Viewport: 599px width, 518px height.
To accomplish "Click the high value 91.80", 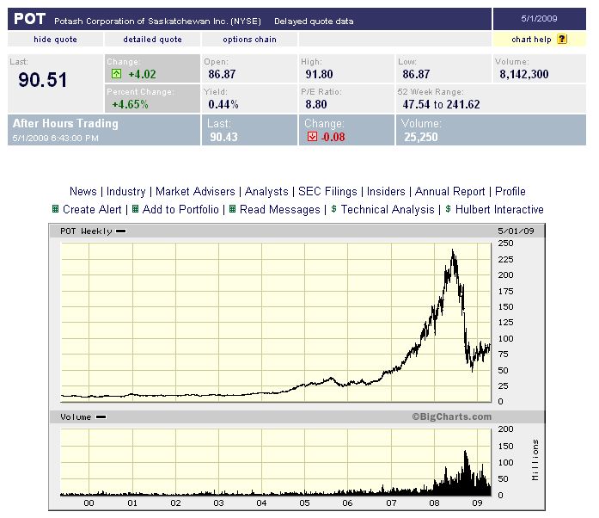I will click(x=319, y=74).
